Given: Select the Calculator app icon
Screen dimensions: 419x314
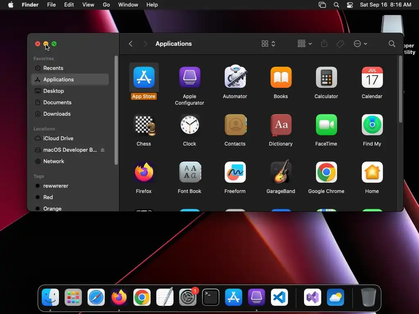Looking at the screenshot, I should coord(326,77).
